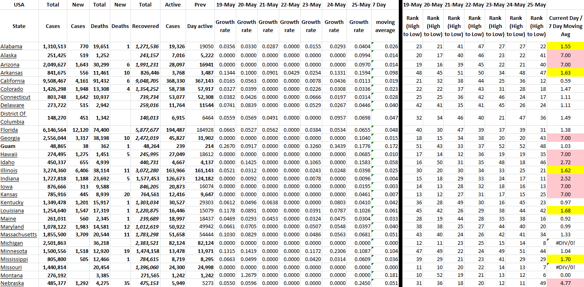
Task: Open the Louisiana state link
Action: pos(12,211)
